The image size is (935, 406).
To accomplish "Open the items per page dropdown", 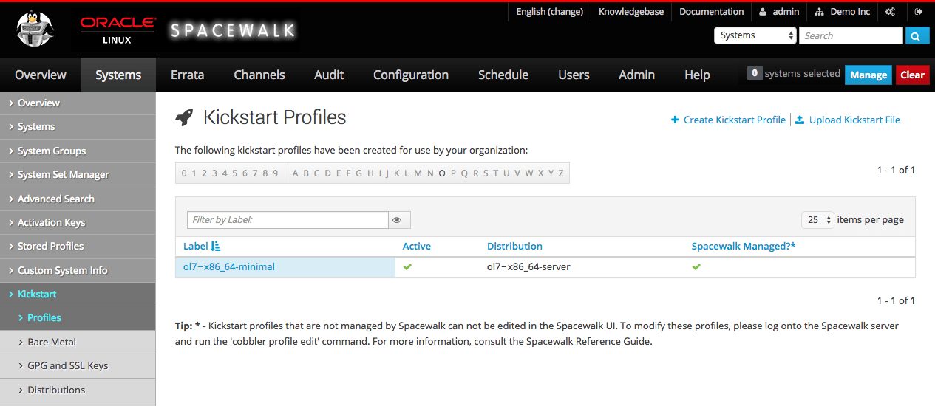I will pyautogui.click(x=817, y=220).
